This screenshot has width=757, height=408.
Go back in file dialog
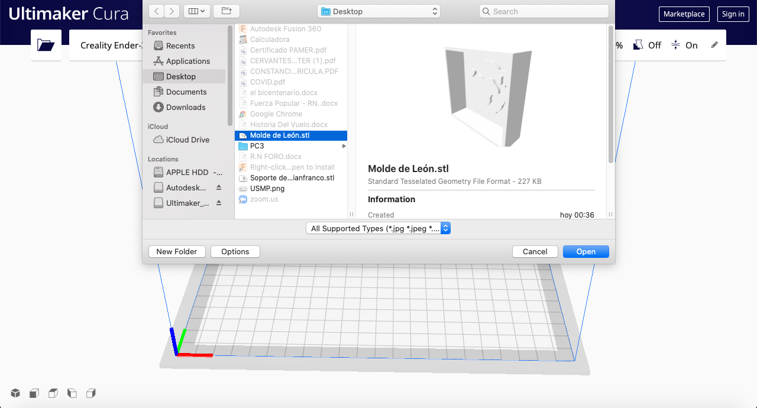coord(156,11)
